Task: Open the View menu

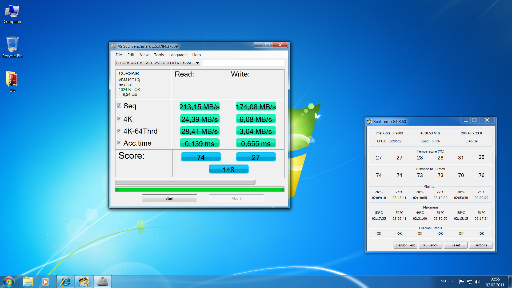Action: [x=144, y=55]
